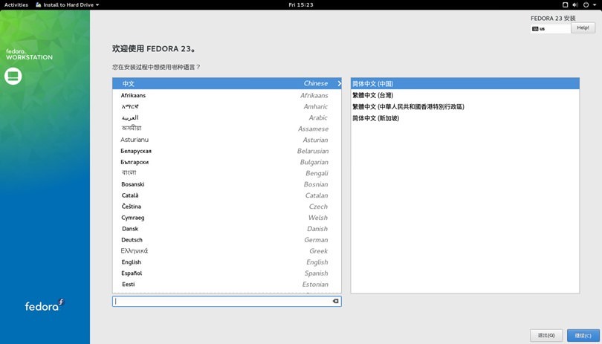
Task: Select the Arabic language row
Action: click(x=227, y=117)
